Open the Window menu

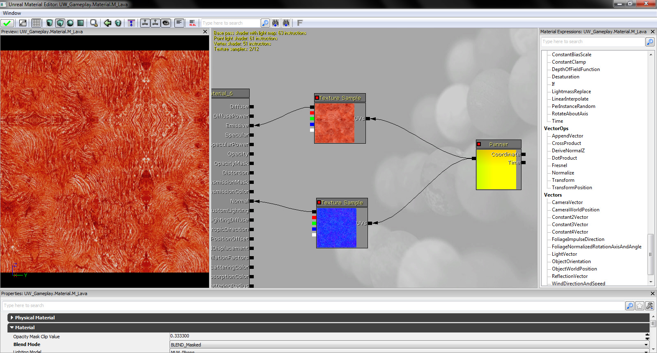pos(12,13)
